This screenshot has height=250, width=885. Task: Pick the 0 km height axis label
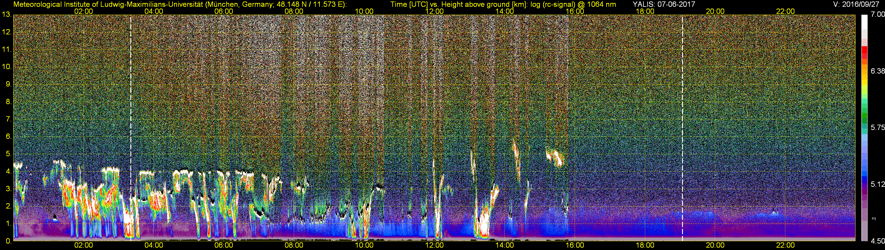[x=8, y=241]
